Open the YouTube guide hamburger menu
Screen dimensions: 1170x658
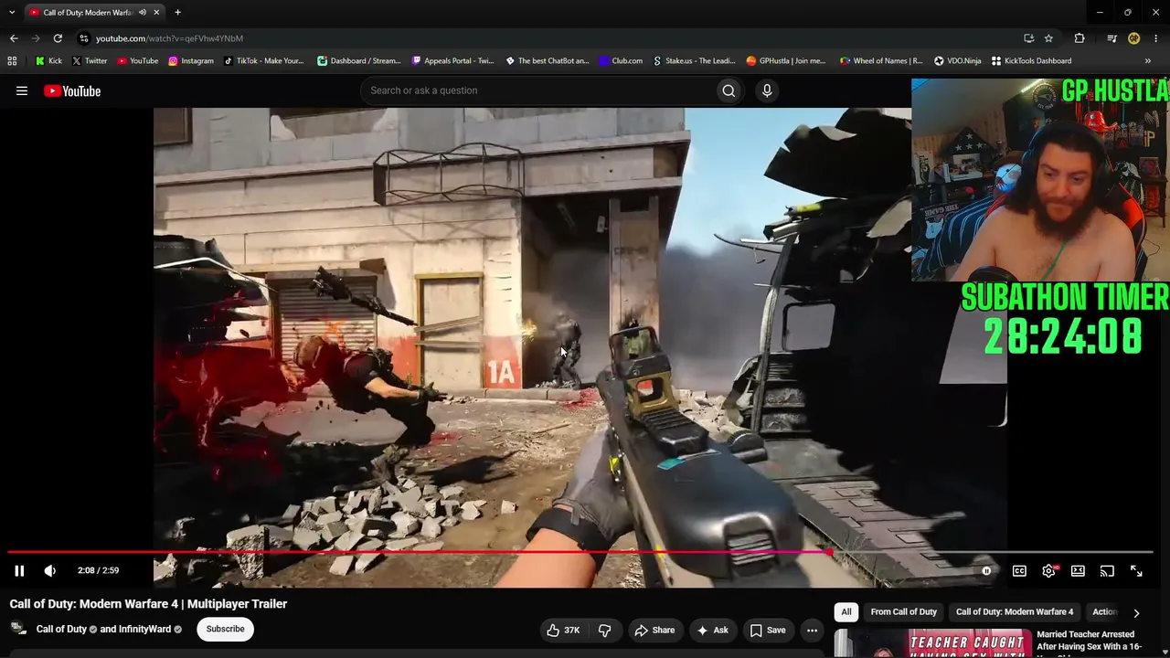[22, 90]
